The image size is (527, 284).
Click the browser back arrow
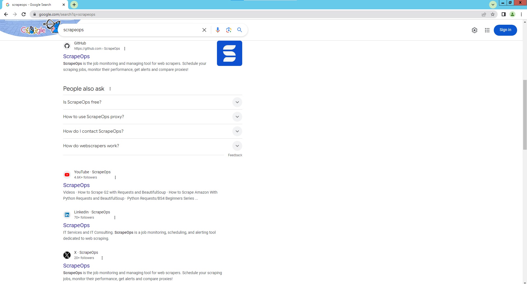pos(6,14)
